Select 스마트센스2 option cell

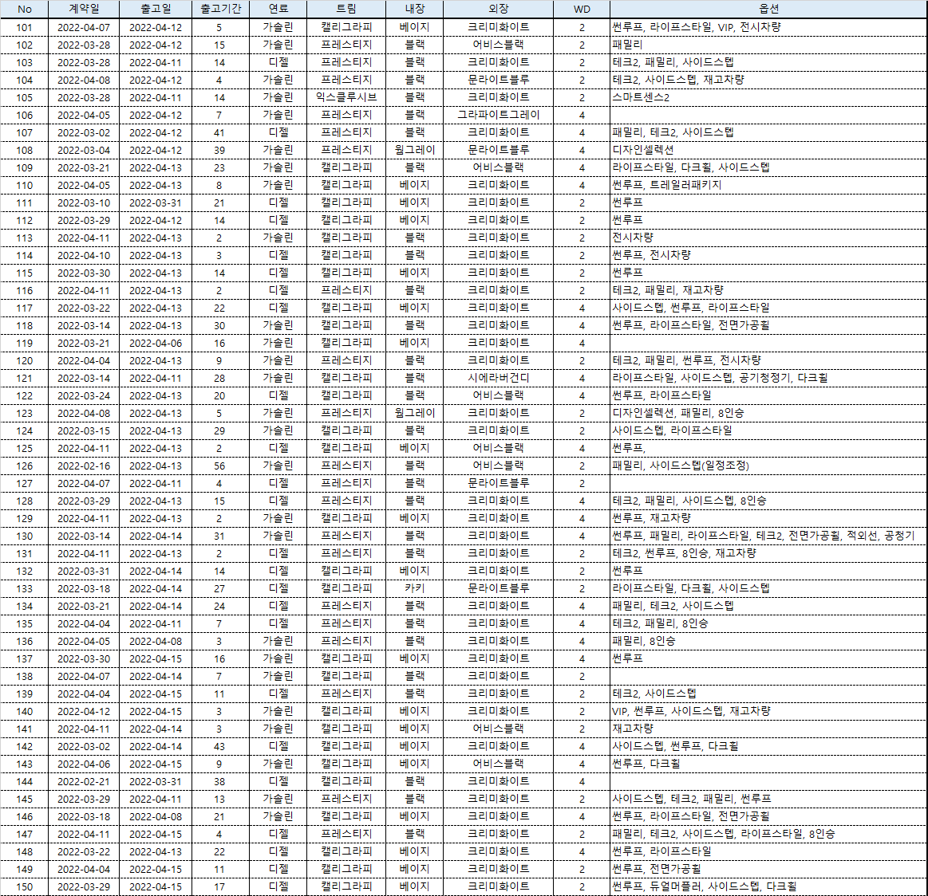[x=768, y=97]
